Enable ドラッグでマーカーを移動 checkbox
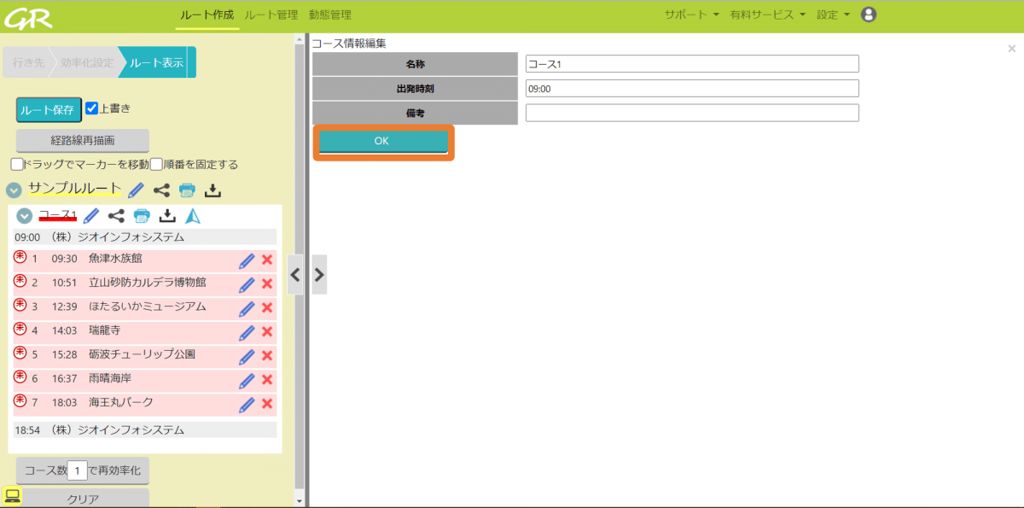The image size is (1024, 508). [x=17, y=164]
